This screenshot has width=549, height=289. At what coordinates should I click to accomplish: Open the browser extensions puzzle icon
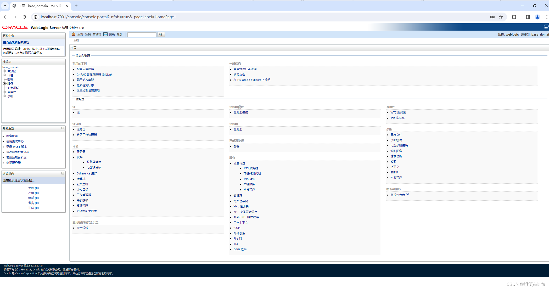click(514, 17)
